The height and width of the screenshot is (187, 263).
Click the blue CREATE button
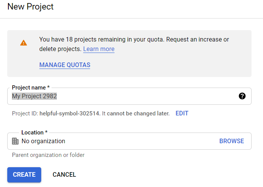tap(24, 174)
